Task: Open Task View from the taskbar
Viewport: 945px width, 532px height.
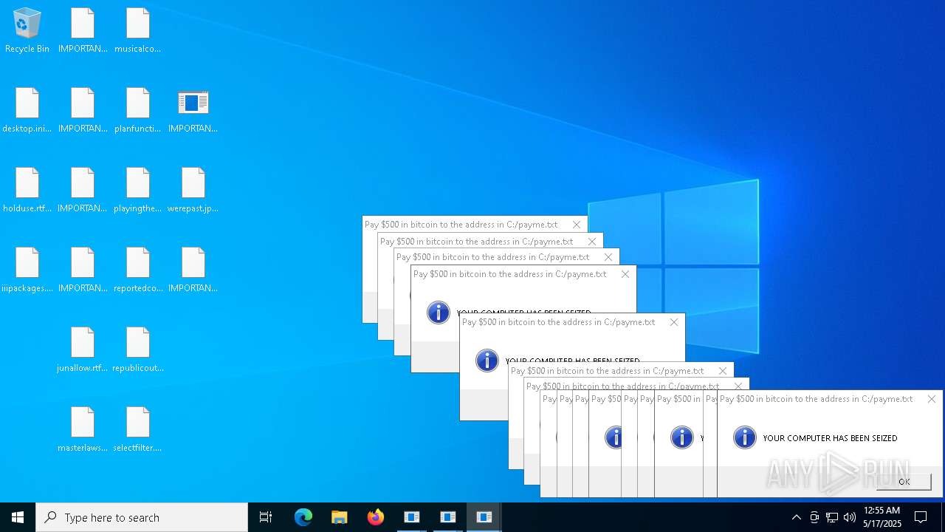Action: (266, 517)
